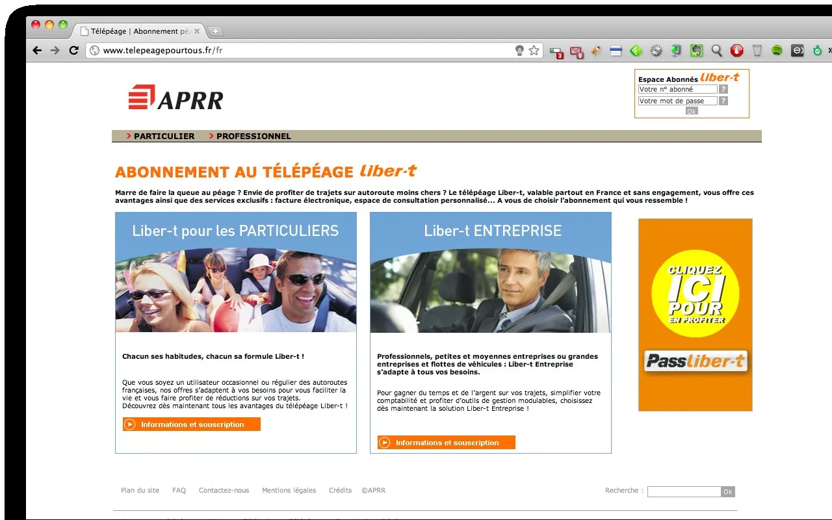
Task: Open the Spotify extension icon
Action: [x=777, y=51]
